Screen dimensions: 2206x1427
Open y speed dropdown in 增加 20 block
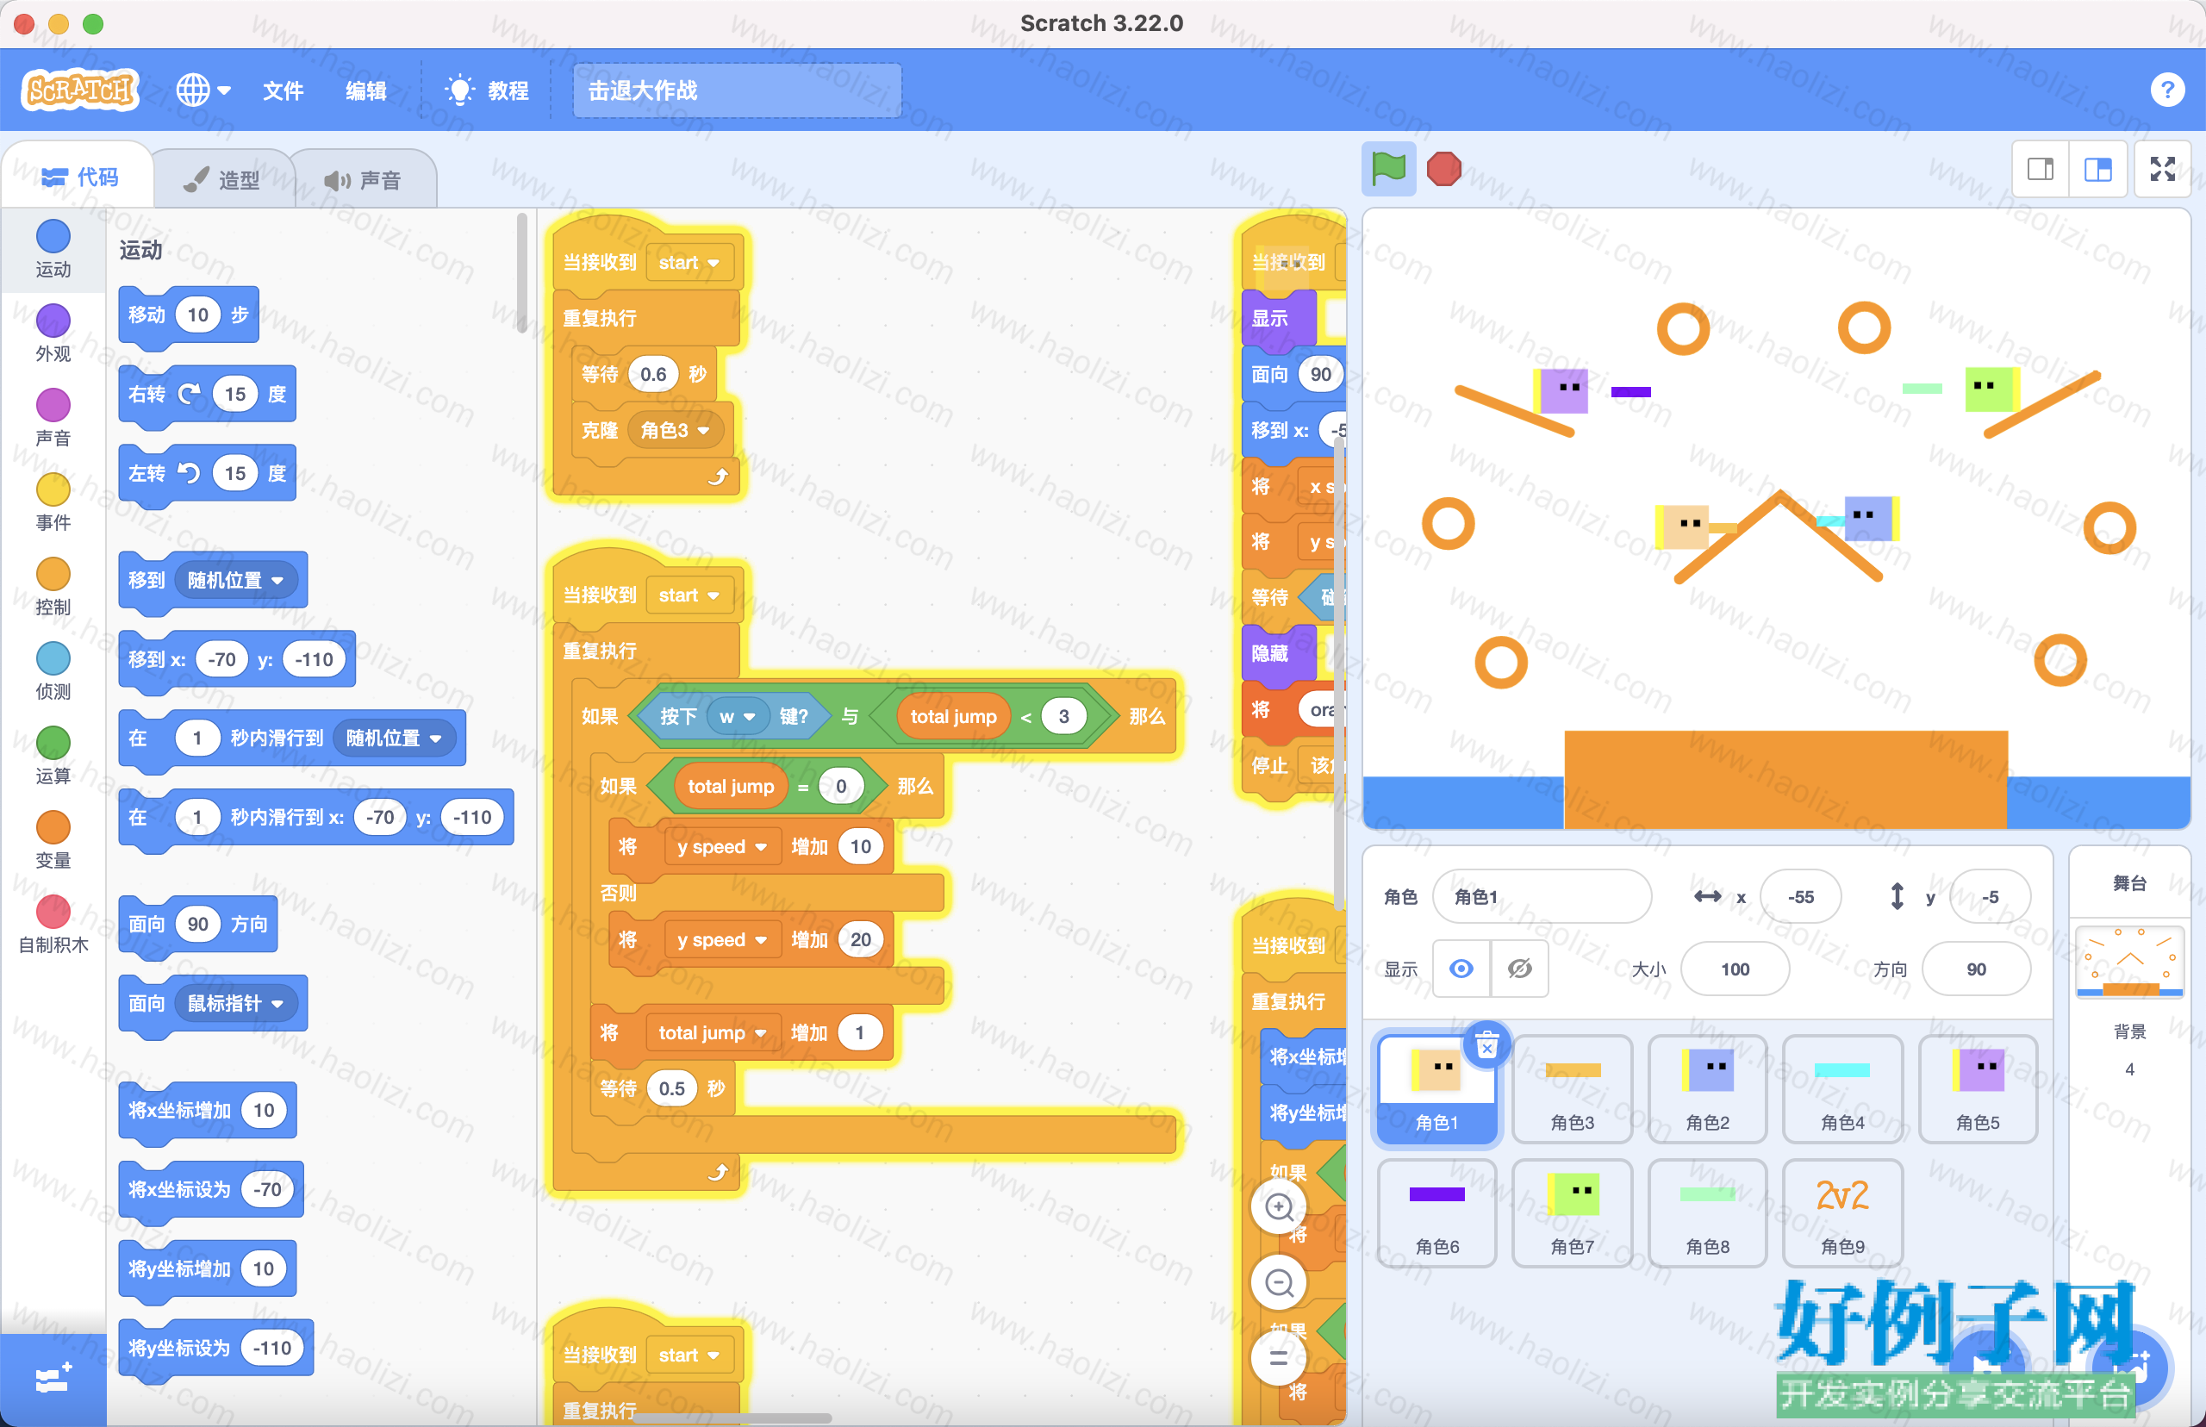point(722,939)
